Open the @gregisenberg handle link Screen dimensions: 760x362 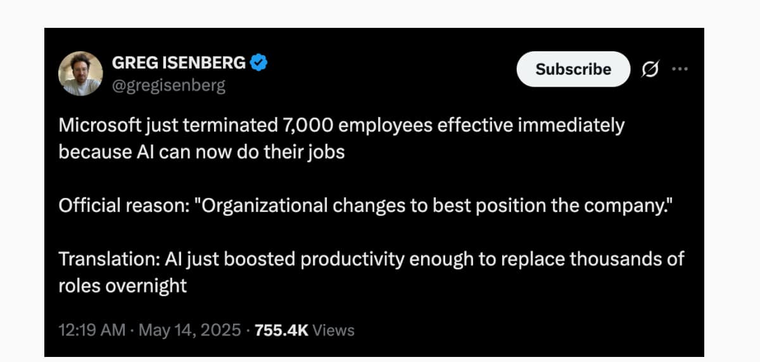168,85
